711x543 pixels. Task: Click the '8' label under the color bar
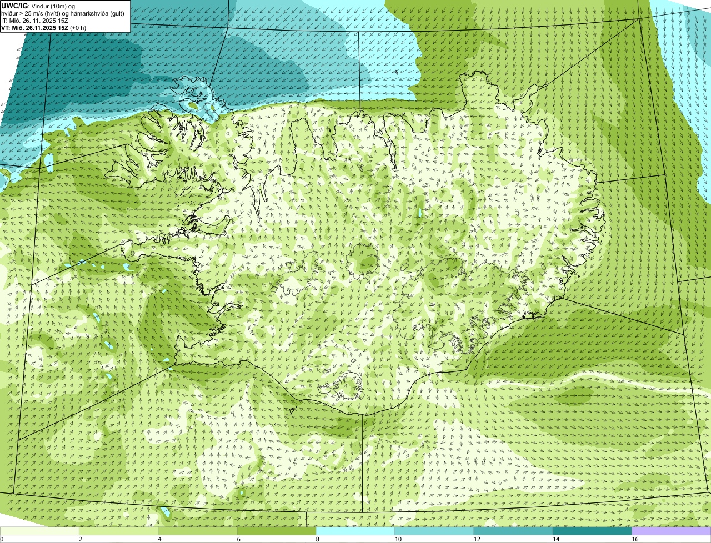pyautogui.click(x=317, y=539)
